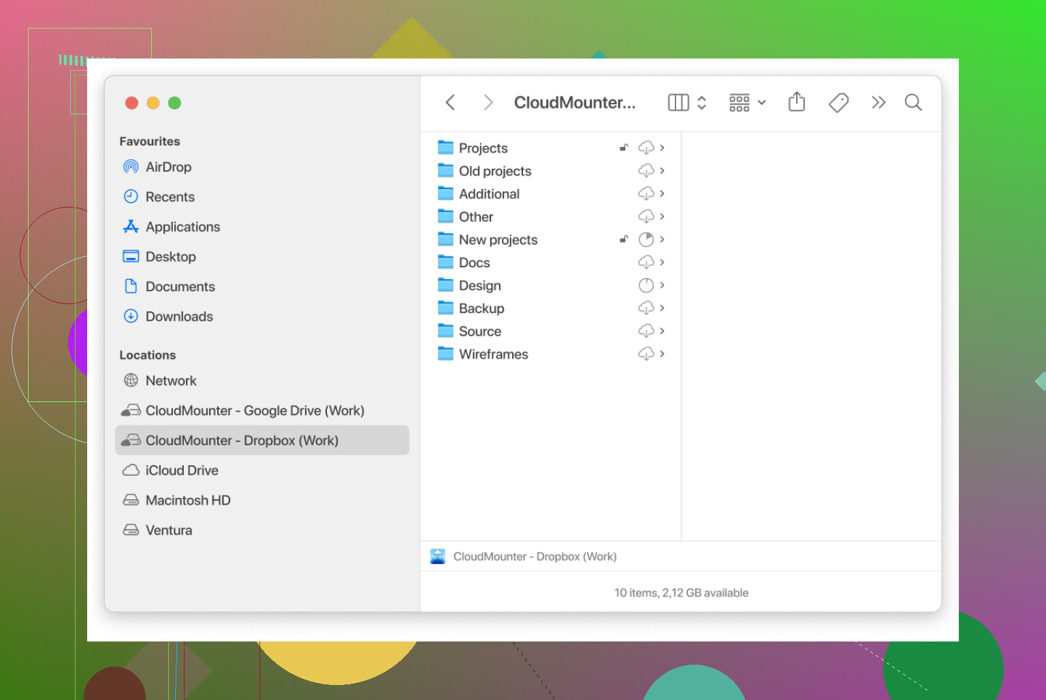This screenshot has width=1046, height=700.
Task: Open Network under Locations
Action: point(262,381)
